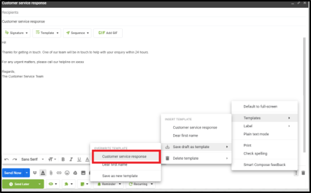This screenshot has height=193, width=311.
Task: Toggle bold text formatting
Action: (x=63, y=159)
